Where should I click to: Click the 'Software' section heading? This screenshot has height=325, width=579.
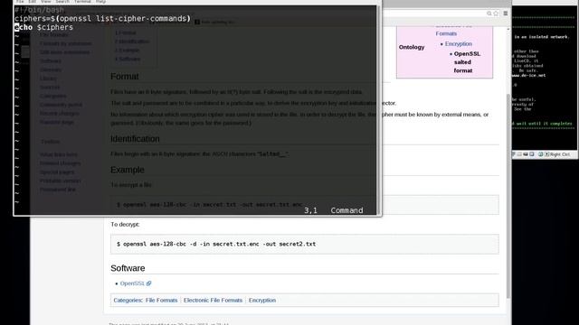[x=128, y=268]
